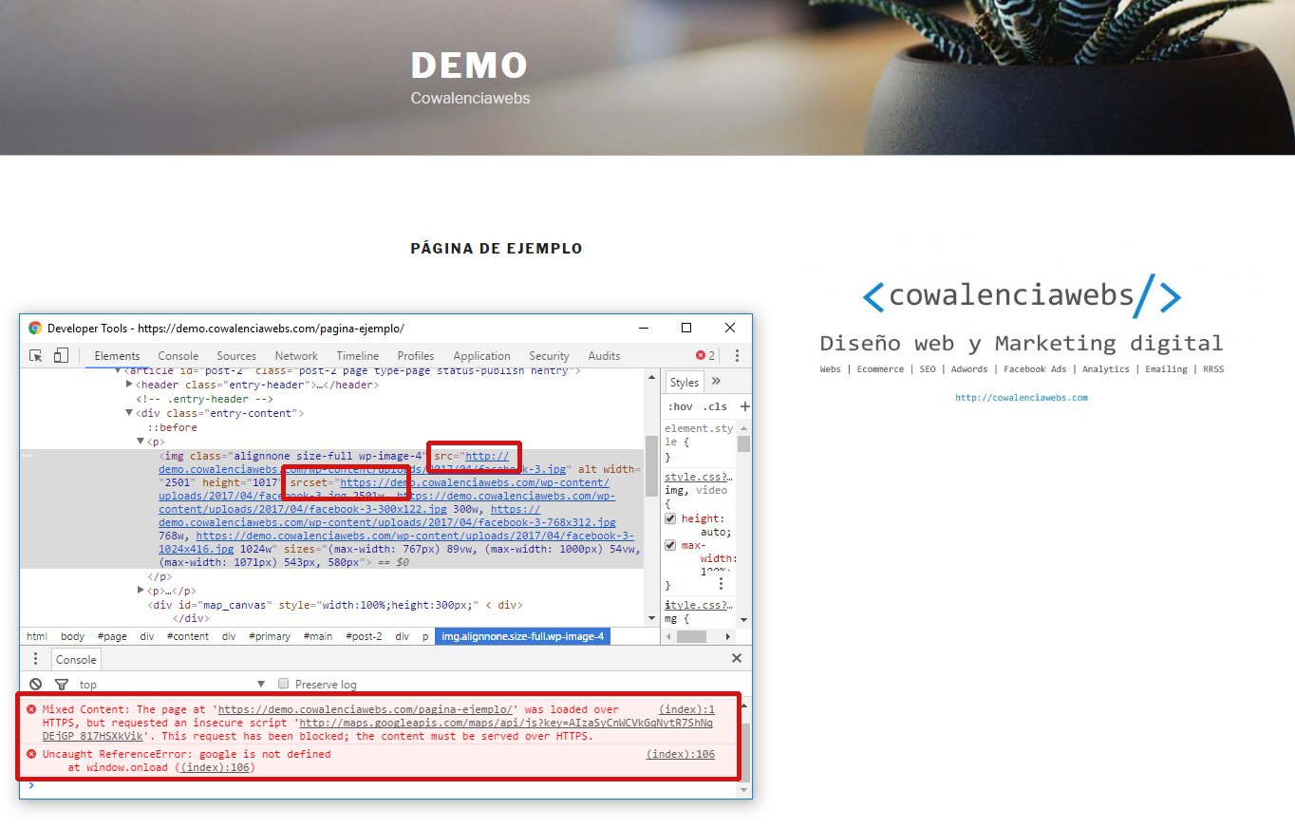Image resolution: width=1295 pixels, height=828 pixels.
Task: Select #content in the DOM breadcrumb bar
Action: click(x=187, y=636)
